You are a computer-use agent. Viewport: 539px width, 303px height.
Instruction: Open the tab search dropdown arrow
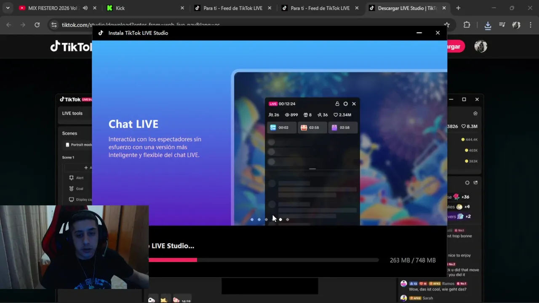(x=8, y=8)
